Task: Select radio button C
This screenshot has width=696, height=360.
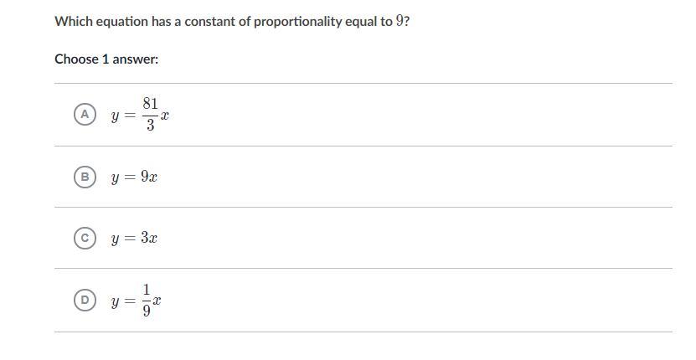Action: pyautogui.click(x=85, y=239)
